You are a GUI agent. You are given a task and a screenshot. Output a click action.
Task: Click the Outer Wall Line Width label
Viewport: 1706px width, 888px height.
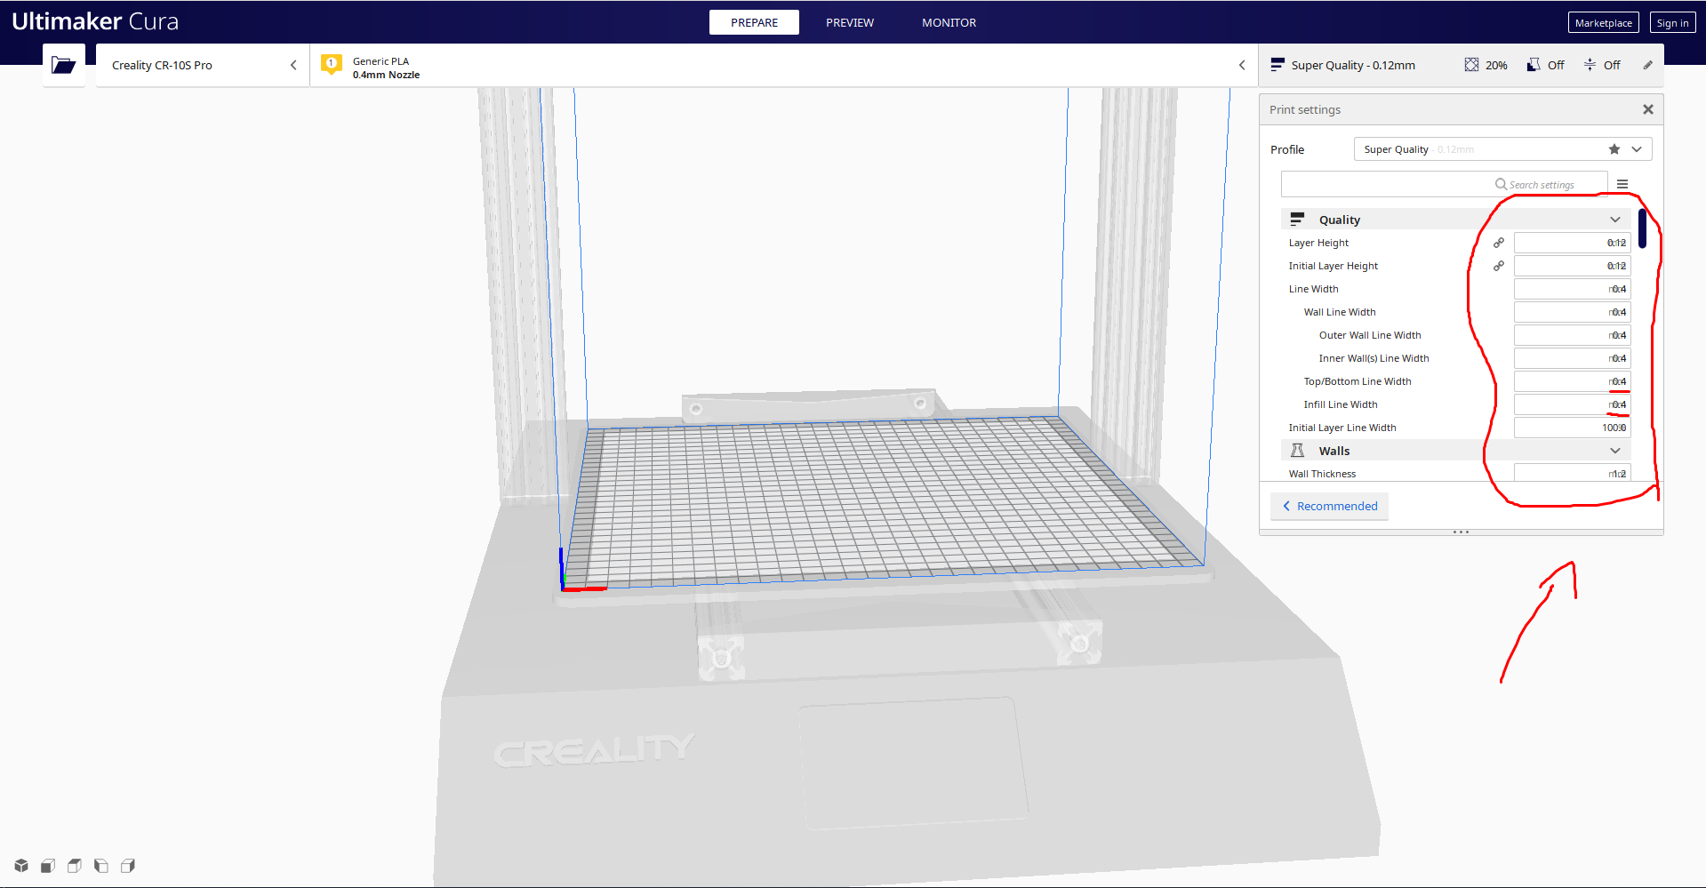1370,335
